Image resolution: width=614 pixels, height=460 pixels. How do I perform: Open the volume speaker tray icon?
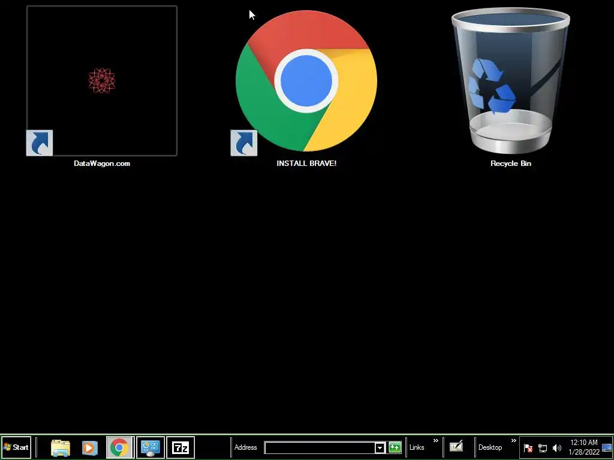click(556, 448)
